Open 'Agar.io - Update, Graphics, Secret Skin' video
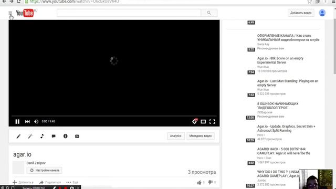The height and width of the screenshot is (189, 336). (x=286, y=128)
